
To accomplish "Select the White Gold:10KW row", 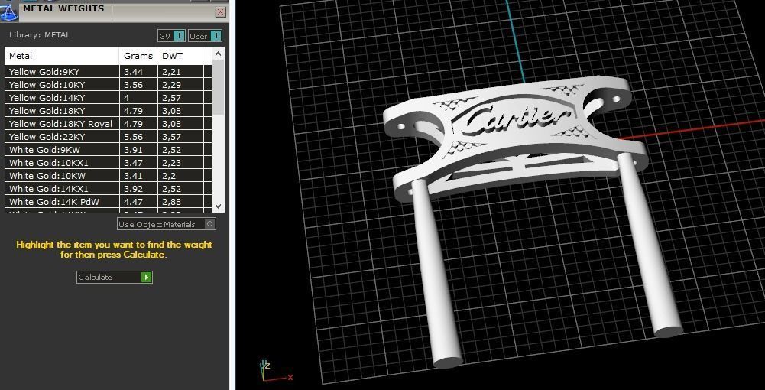I will point(109,176).
